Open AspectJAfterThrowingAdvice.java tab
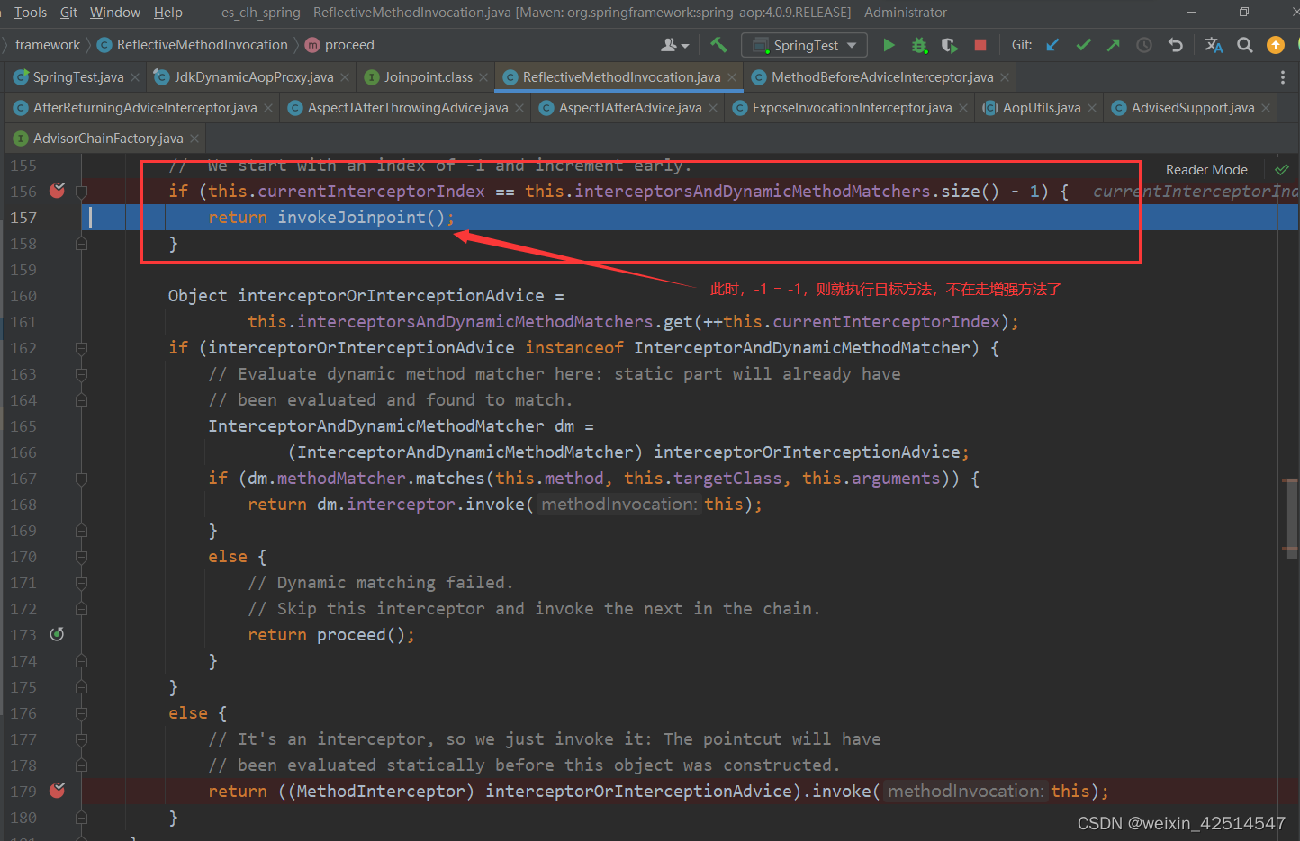 click(407, 108)
